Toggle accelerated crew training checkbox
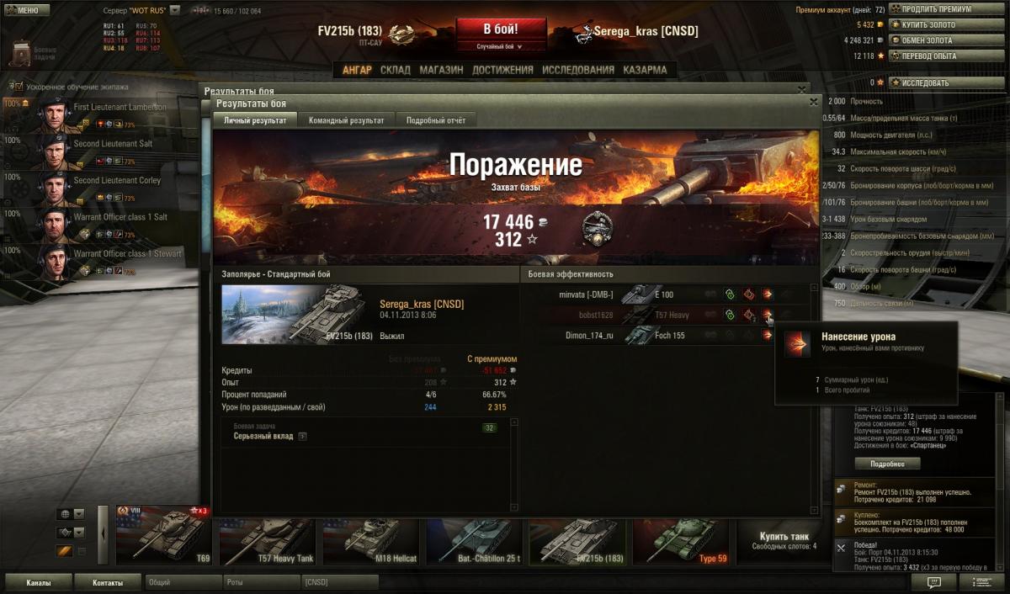Screen dimensions: 1010x594 click(x=16, y=86)
